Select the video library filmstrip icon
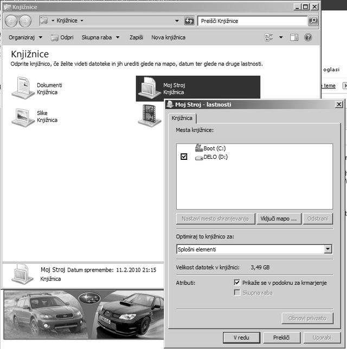This screenshot has width=347, height=349. (x=150, y=115)
